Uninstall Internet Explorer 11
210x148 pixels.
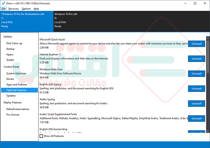tap(196, 59)
